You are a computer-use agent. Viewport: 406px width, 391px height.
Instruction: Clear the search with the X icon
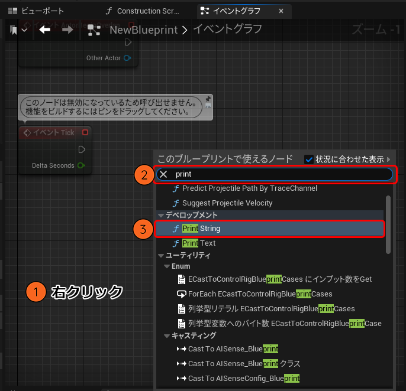click(x=164, y=174)
